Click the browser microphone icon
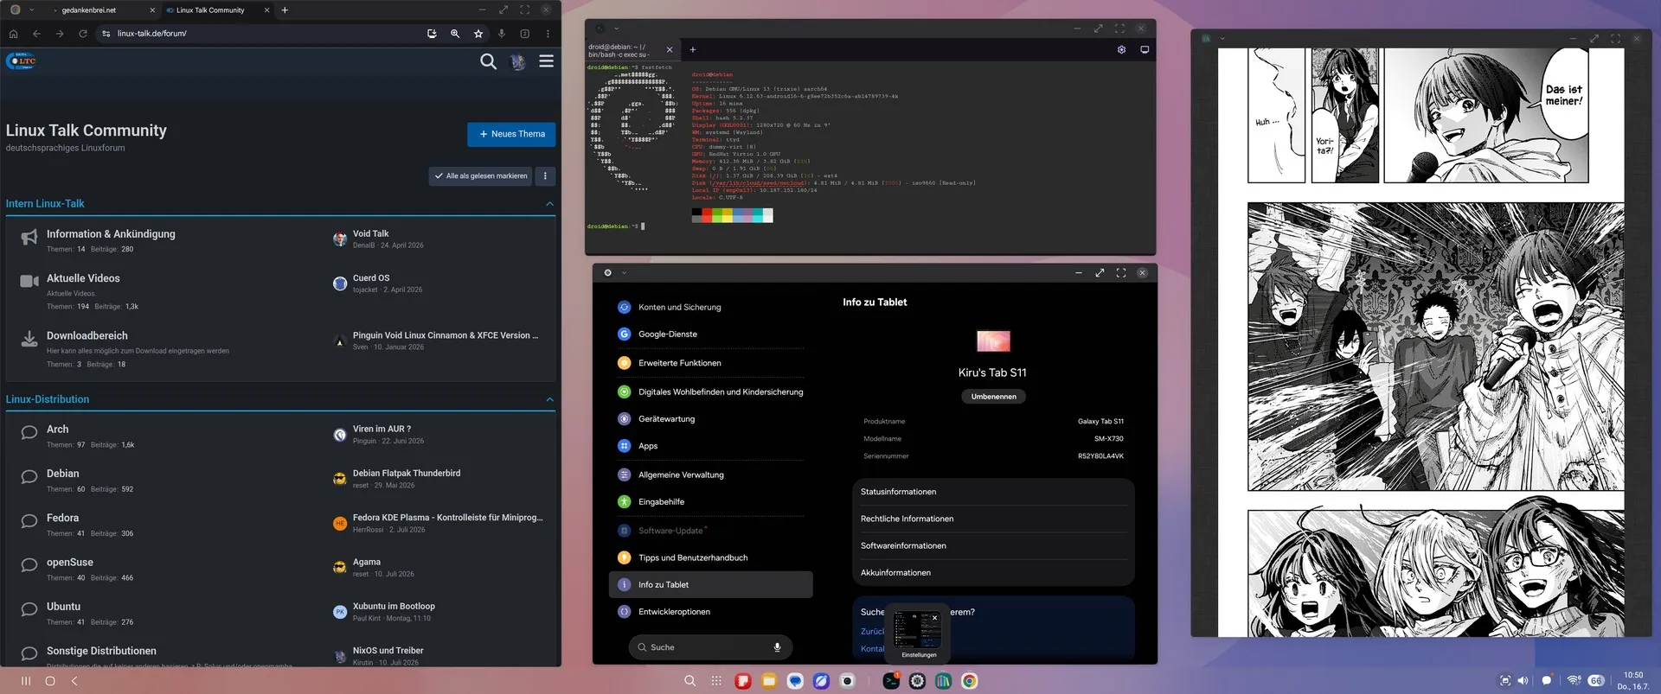 pyautogui.click(x=502, y=34)
